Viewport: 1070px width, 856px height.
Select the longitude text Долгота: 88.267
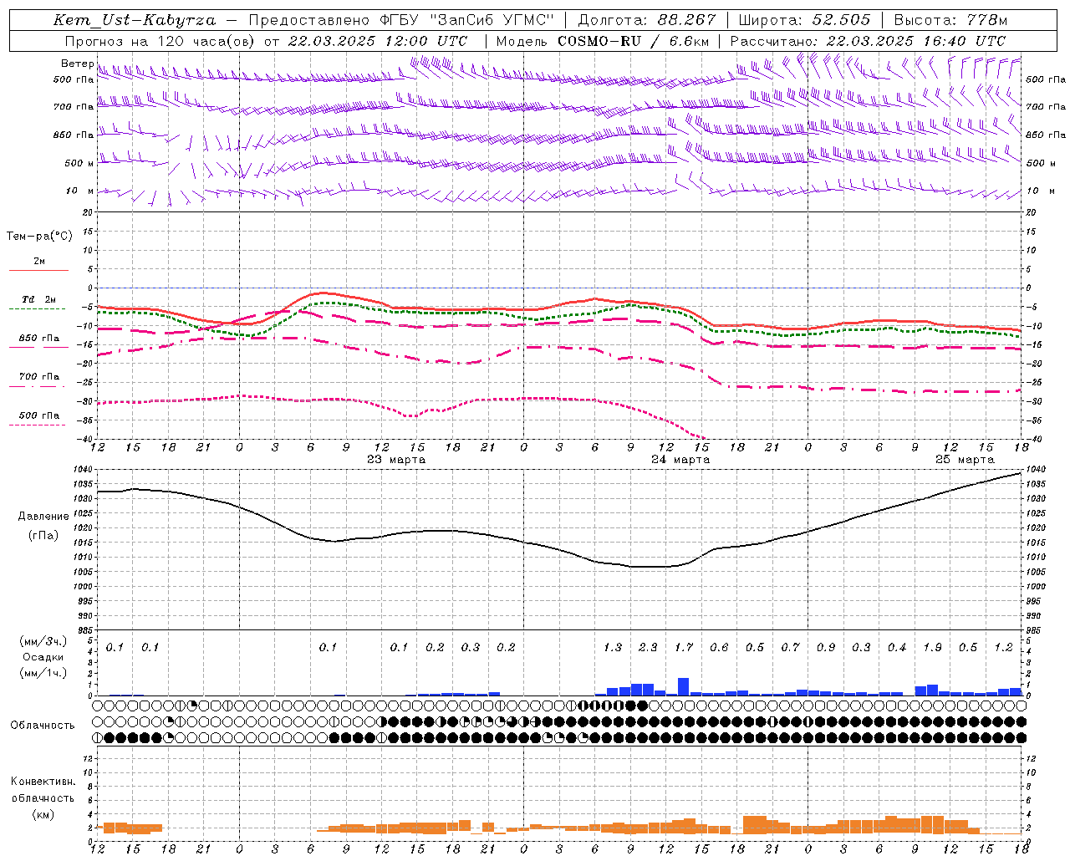(x=647, y=20)
